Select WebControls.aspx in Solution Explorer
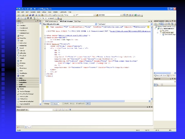 [x=166, y=33]
